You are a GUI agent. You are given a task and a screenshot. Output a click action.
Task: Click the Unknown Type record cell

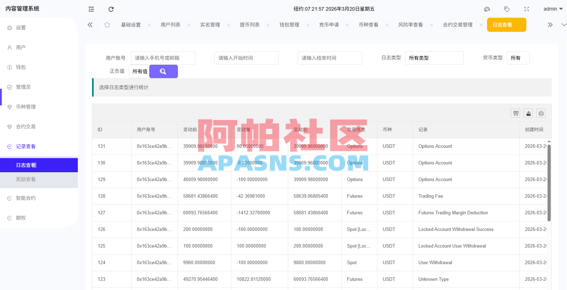pos(466,279)
